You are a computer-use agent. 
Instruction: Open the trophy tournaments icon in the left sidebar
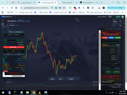coord(3,28)
